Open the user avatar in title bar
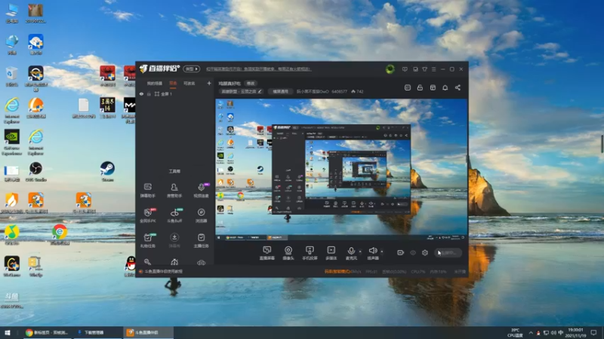Screen dimensions: 604x339 click(390, 69)
